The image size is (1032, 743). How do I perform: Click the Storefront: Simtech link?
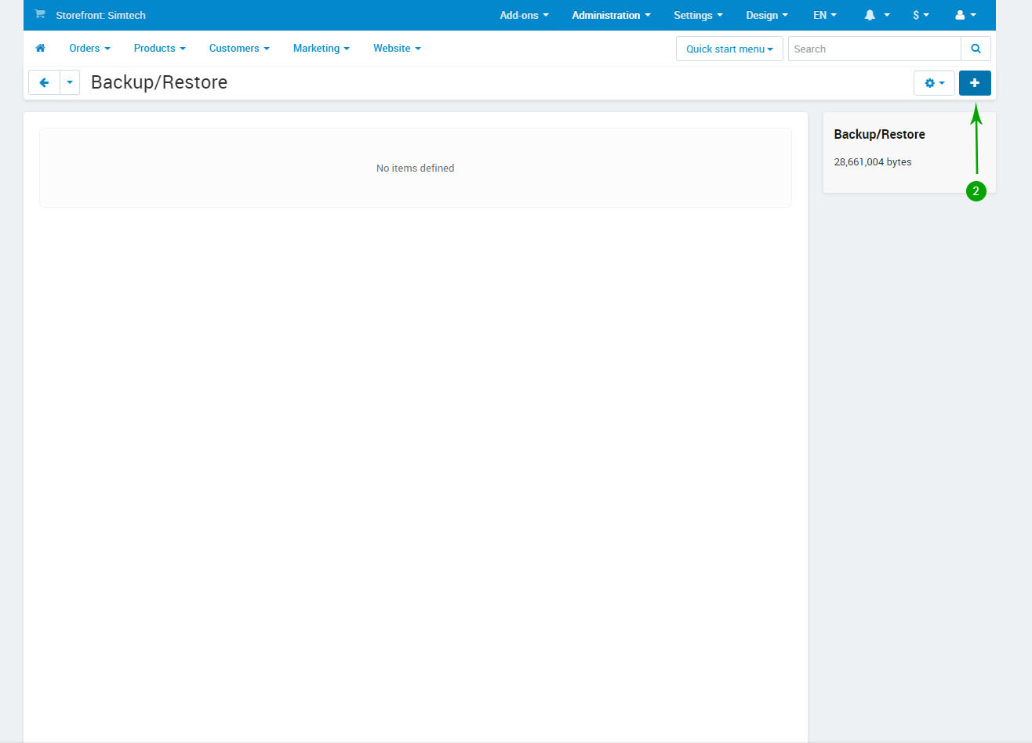100,15
